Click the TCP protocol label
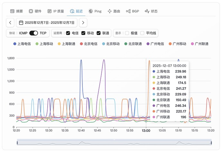 [43, 33]
